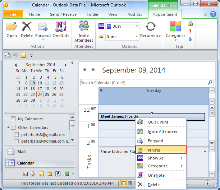Set High Importance red exclamation icon
Image resolution: width=220 pixels, height=190 pixels.
coord(190,31)
